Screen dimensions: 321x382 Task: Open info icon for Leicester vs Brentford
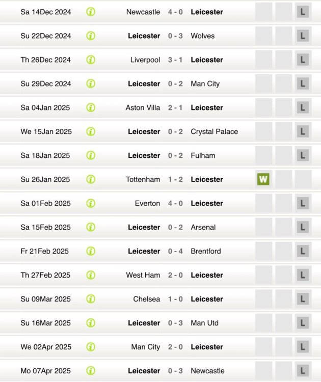pyautogui.click(x=91, y=251)
